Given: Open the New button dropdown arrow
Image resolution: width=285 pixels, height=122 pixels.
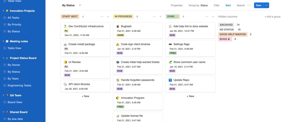Looking at the screenshot, I should click(x=266, y=5).
